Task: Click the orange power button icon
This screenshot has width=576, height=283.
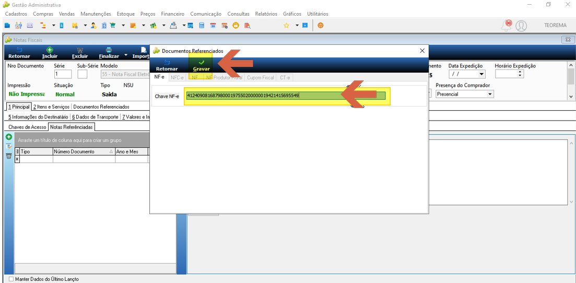Action: (x=321, y=26)
